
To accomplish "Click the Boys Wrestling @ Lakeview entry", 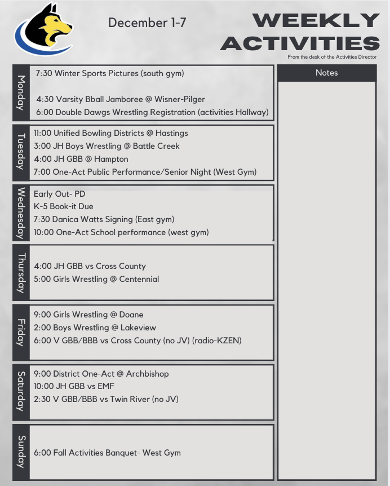I will (x=95, y=328).
